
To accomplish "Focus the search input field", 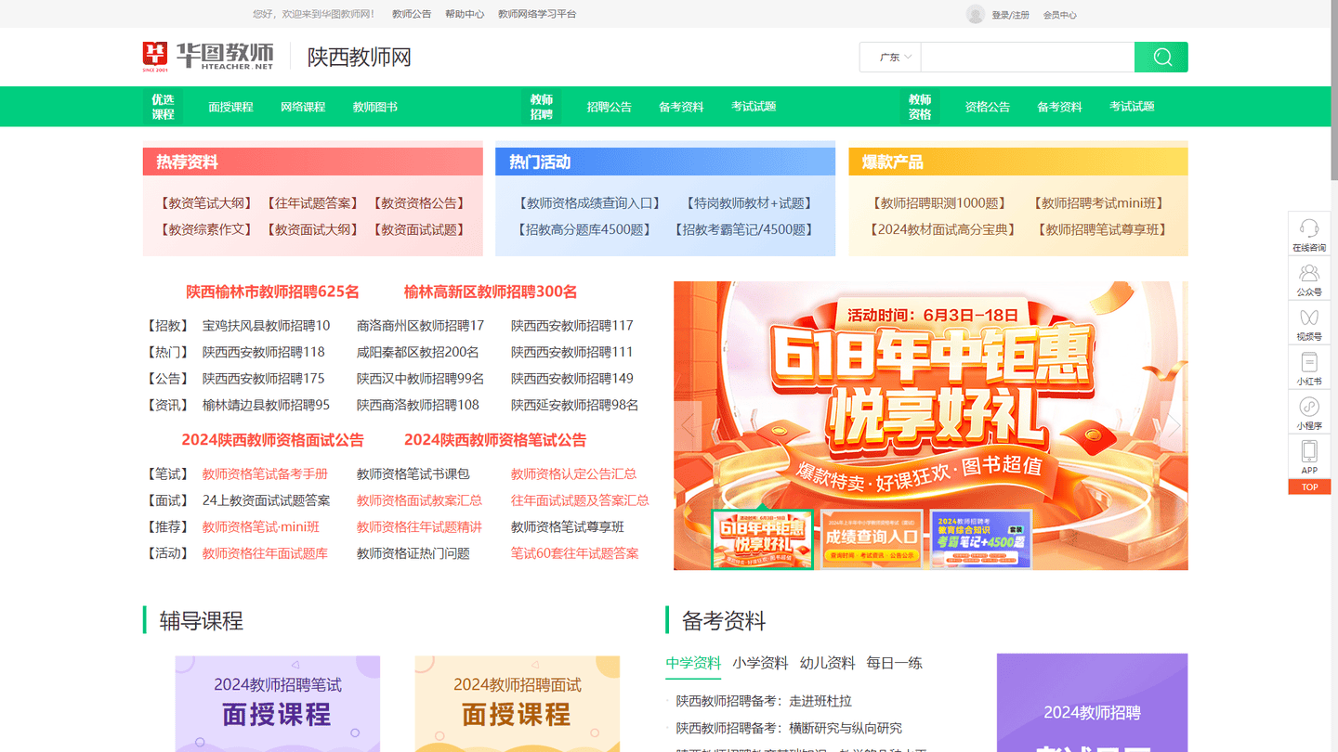I will point(1028,58).
